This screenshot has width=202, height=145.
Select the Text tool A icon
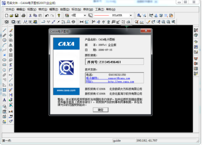click(x=4, y=100)
